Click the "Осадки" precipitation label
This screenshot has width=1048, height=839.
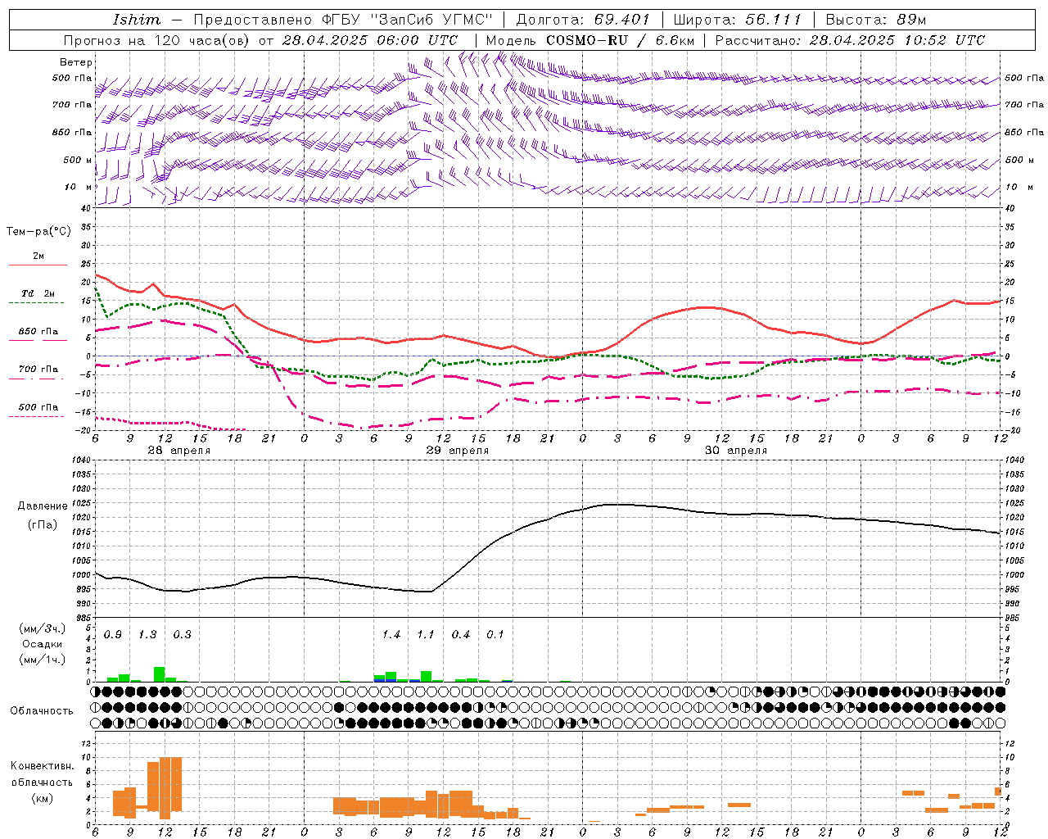tap(43, 644)
